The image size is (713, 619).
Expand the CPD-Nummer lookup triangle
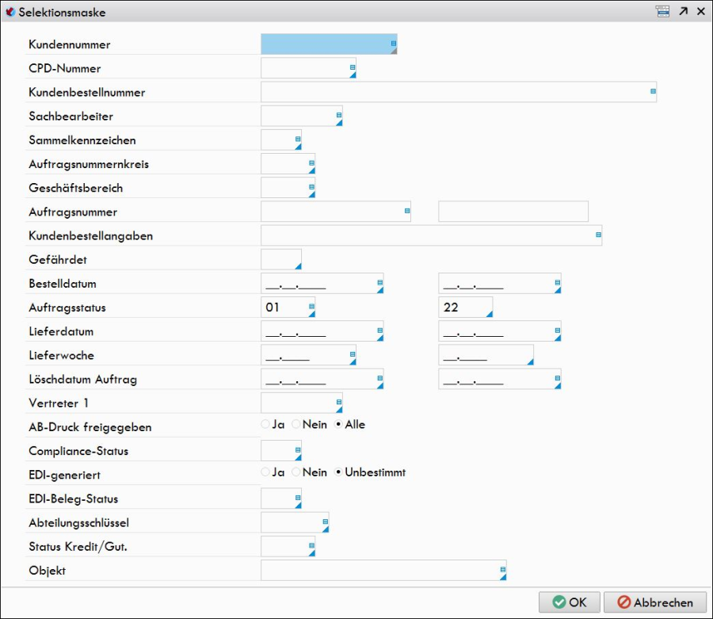pyautogui.click(x=353, y=75)
